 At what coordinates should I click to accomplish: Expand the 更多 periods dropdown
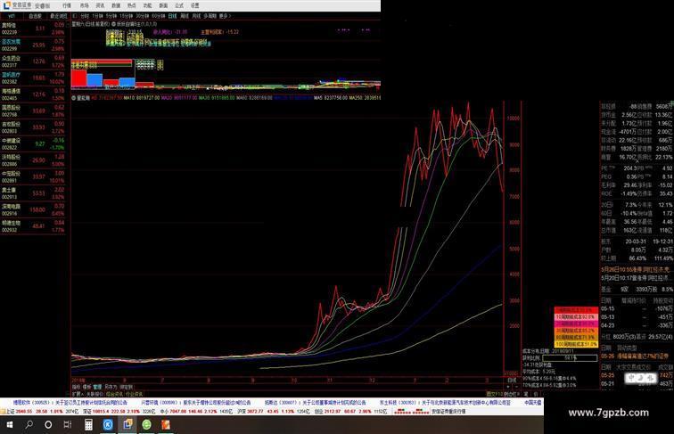click(225, 16)
